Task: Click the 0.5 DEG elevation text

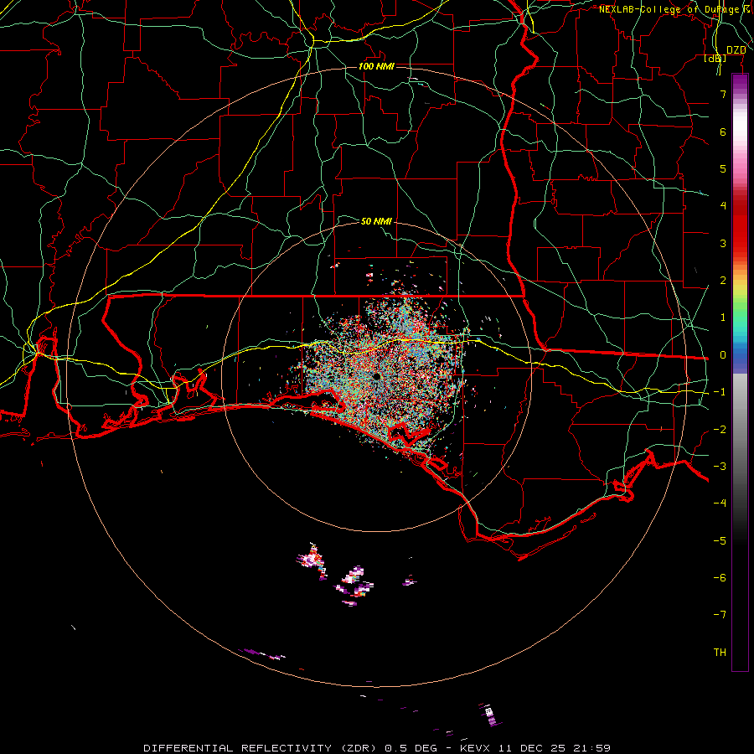Action: (x=411, y=748)
